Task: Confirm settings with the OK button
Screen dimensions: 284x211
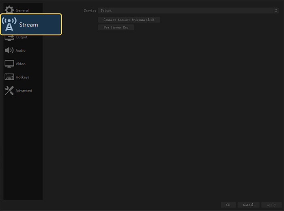Action: click(x=228, y=204)
